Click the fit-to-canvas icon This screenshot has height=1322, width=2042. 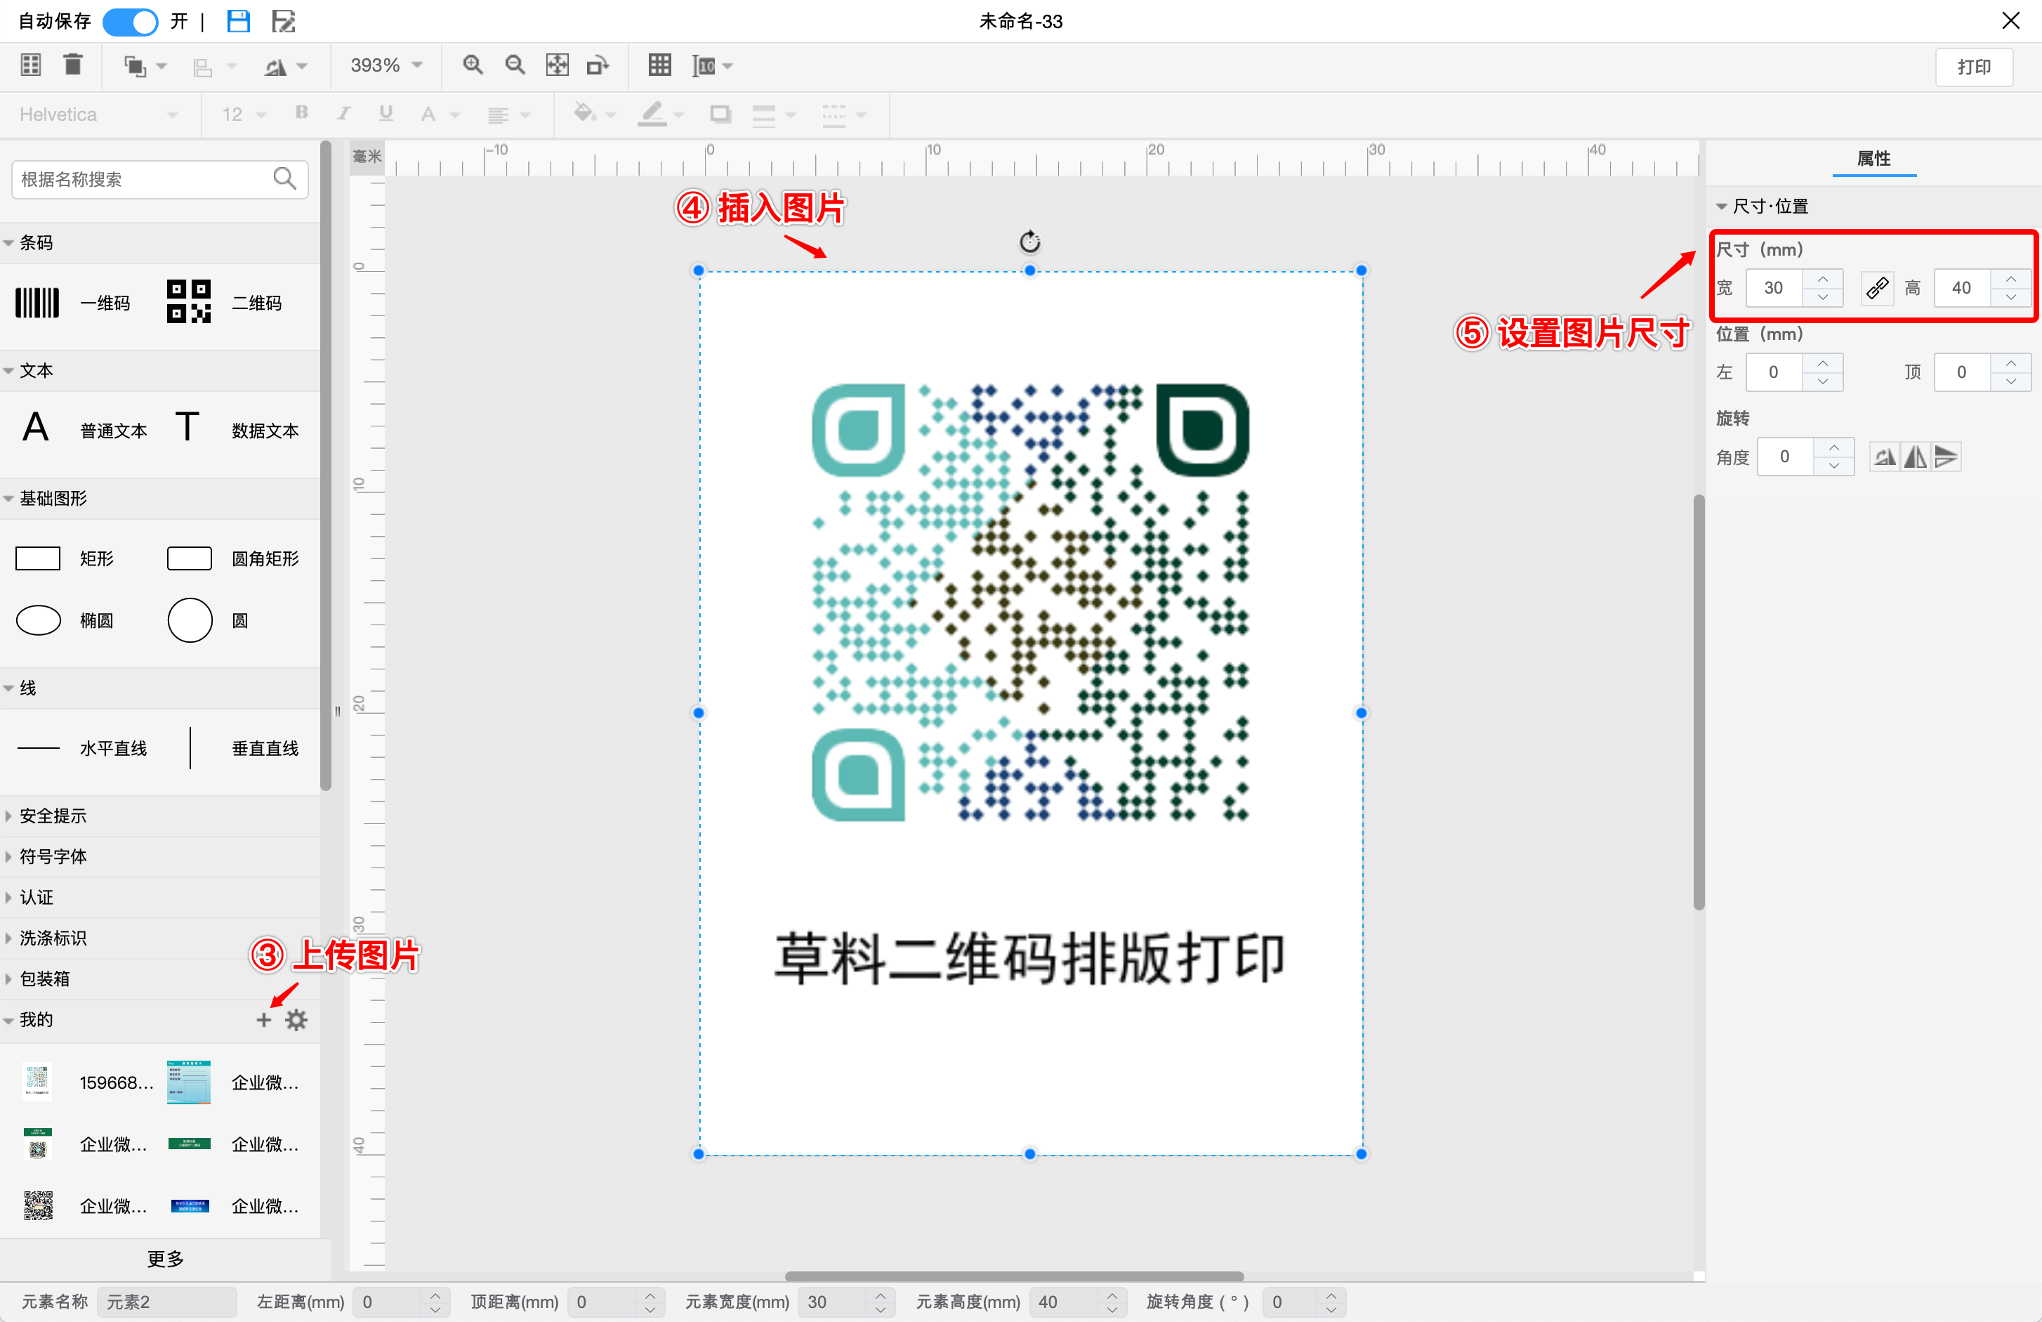(558, 65)
